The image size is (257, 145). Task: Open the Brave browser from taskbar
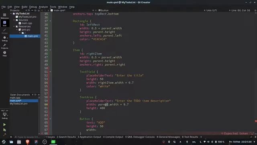point(28,142)
